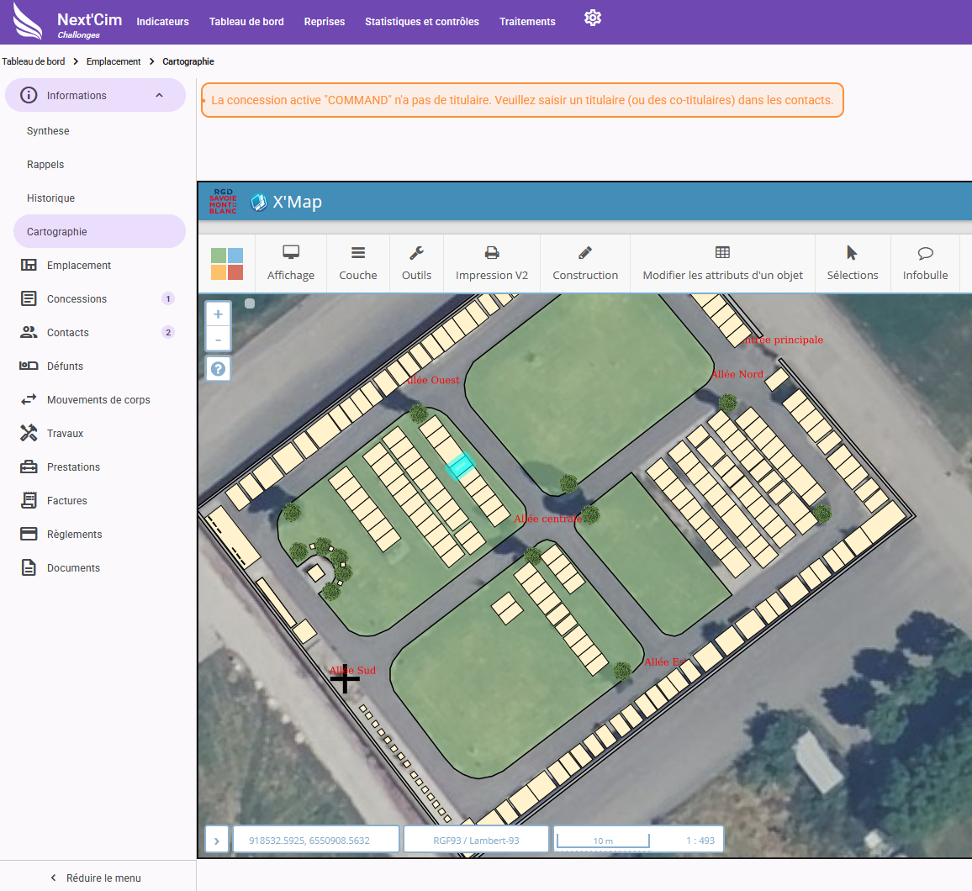
Task: Click the Emplacement breadcrumb link
Action: 114,61
